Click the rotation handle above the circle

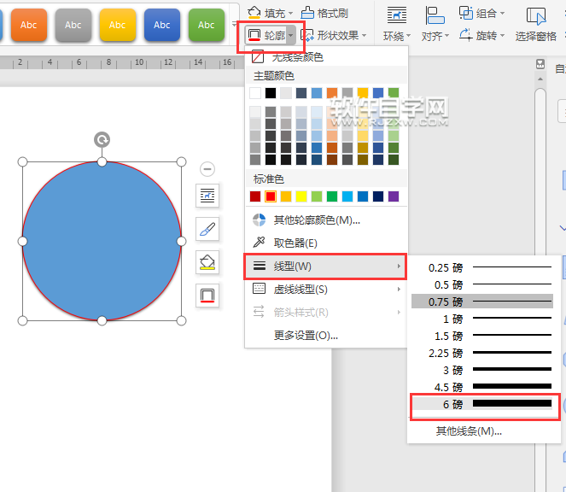[102, 139]
